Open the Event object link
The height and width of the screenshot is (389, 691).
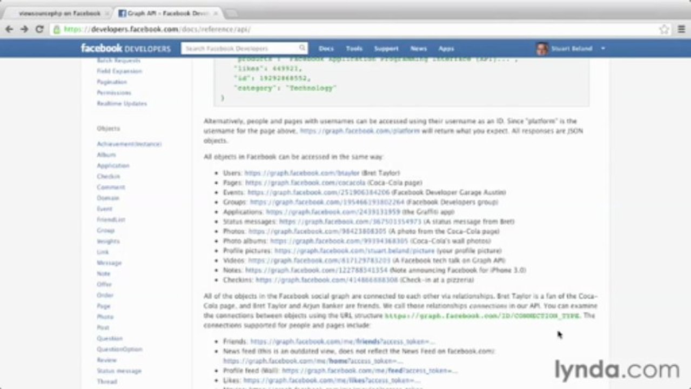(x=105, y=209)
